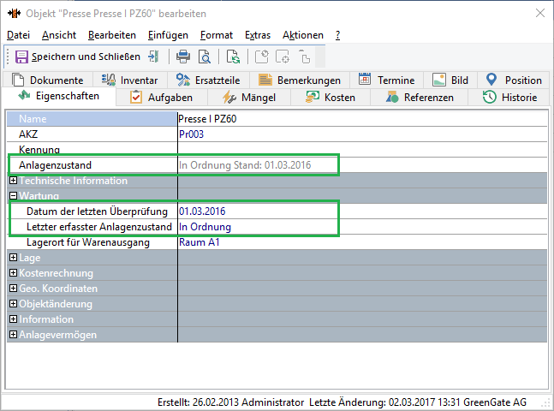Expand the Objektänderung group
554x411 pixels.
coord(13,304)
